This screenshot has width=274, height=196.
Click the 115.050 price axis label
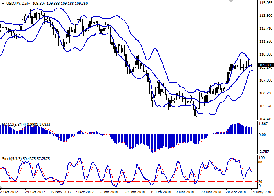click(x=266, y=3)
